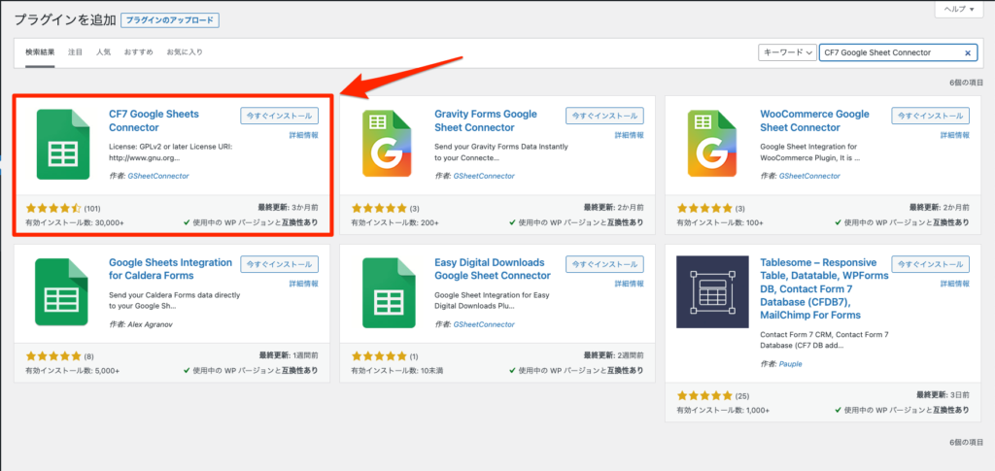Switch to the 検索結果 tab
Image resolution: width=995 pixels, height=471 pixels.
(x=40, y=52)
